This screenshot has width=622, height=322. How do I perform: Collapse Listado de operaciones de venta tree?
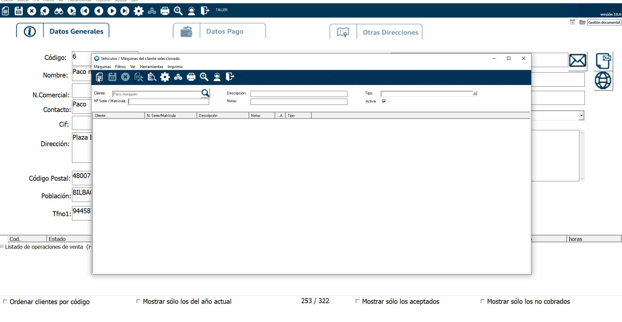click(x=2, y=246)
